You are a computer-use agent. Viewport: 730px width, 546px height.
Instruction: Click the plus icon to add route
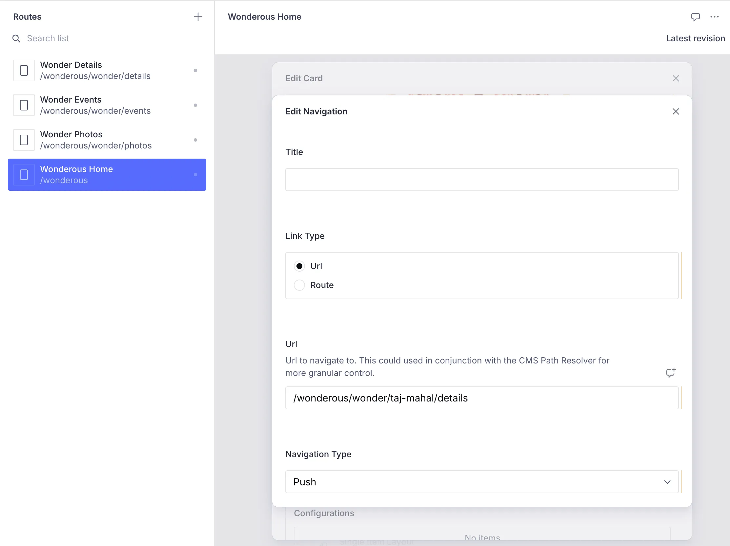(198, 17)
